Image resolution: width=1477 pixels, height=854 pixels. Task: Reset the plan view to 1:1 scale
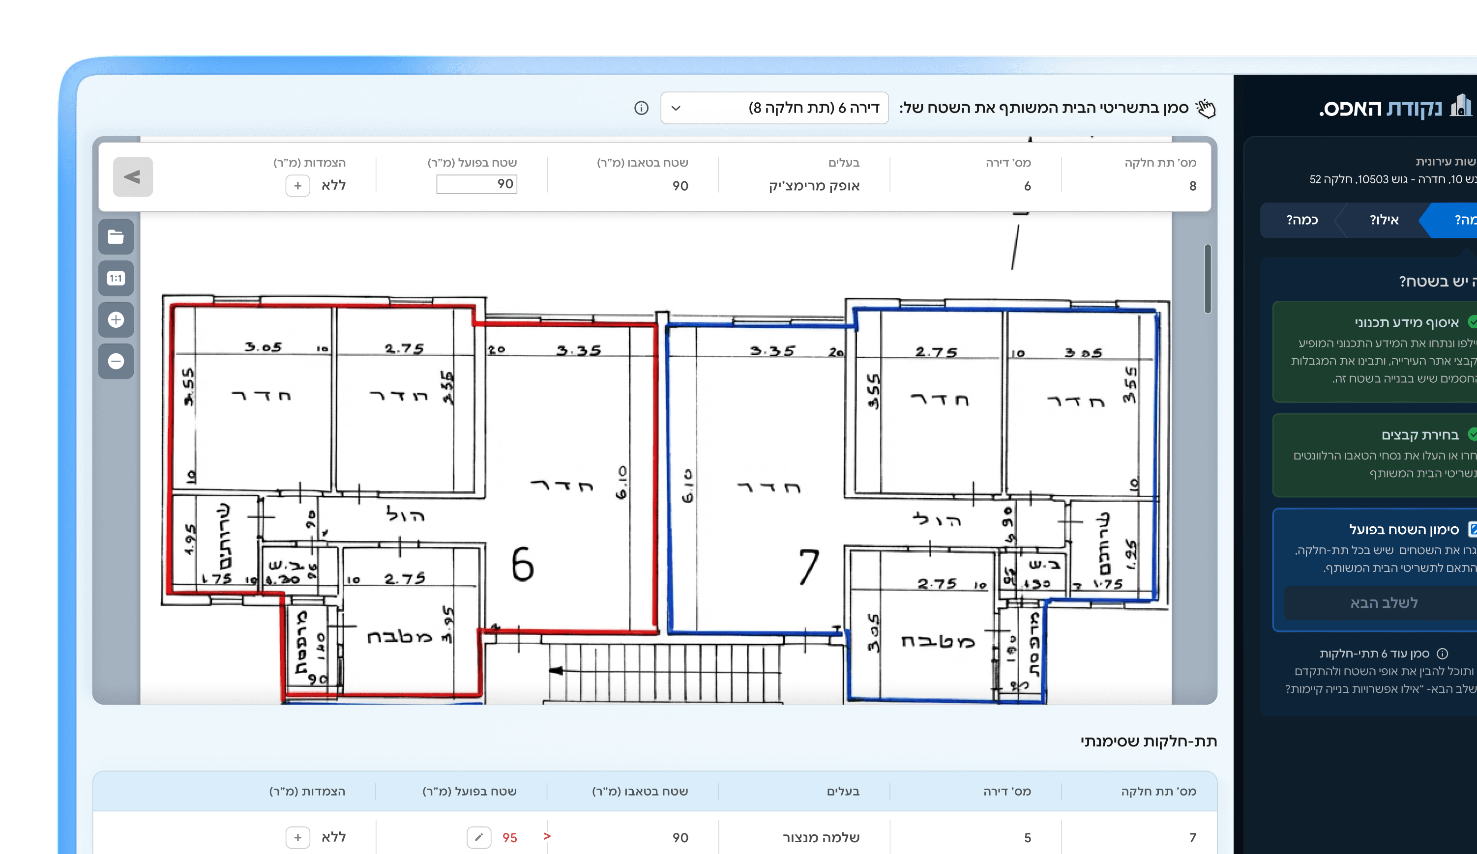tap(116, 278)
